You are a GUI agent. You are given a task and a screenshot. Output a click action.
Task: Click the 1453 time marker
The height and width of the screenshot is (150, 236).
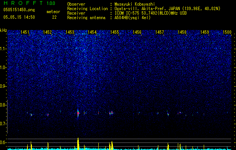(x=70, y=32)
